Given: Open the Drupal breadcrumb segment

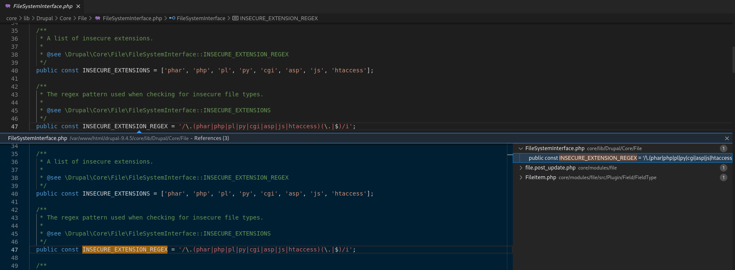Looking at the screenshot, I should pyautogui.click(x=45, y=19).
